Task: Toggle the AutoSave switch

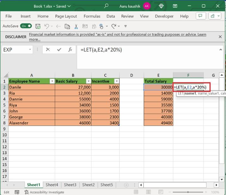Action: (x=26, y=26)
